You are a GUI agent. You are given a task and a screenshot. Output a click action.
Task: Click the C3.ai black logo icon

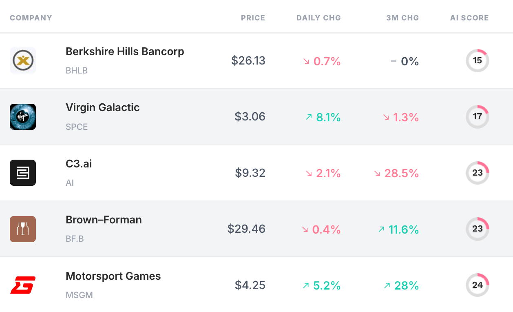[x=23, y=173]
